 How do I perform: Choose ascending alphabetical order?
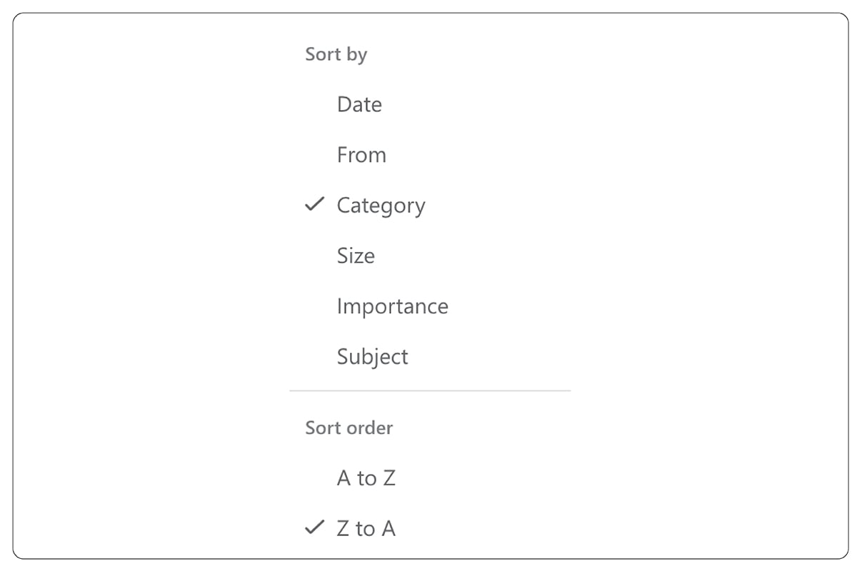[x=365, y=477]
